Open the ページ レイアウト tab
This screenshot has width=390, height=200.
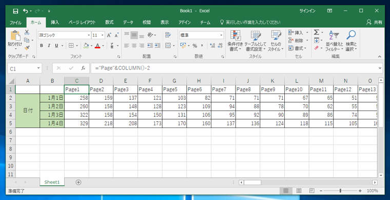[x=82, y=23]
